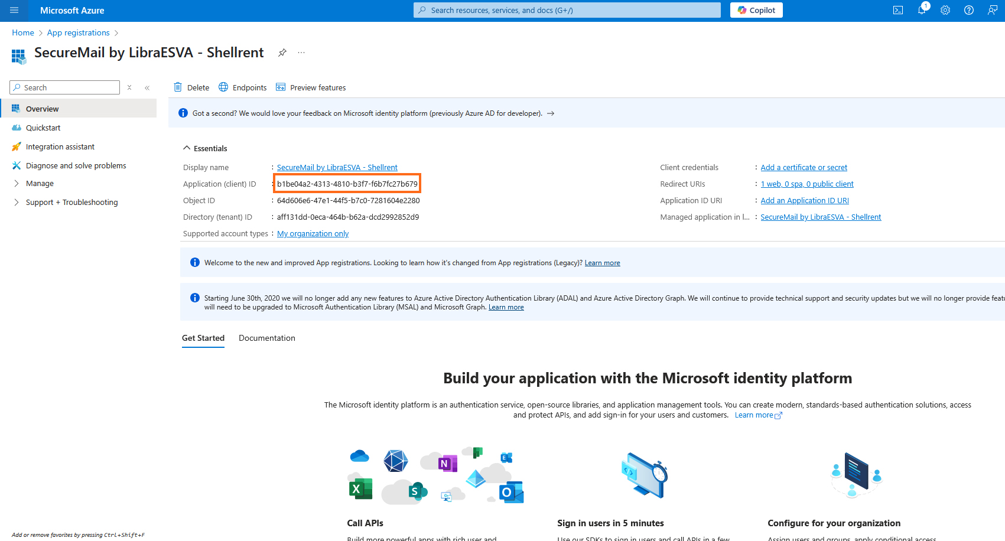Delete the app registration
The width and height of the screenshot is (1005, 541).
pos(191,87)
